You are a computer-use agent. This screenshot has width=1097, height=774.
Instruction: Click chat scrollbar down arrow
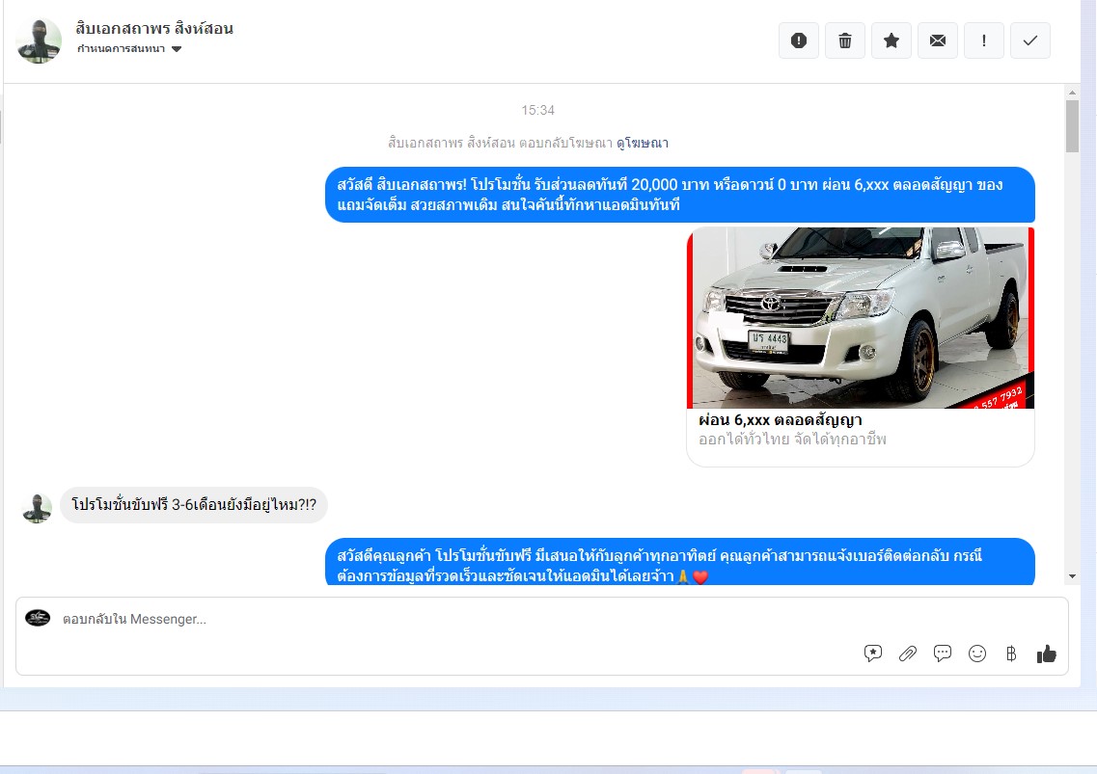(1072, 576)
